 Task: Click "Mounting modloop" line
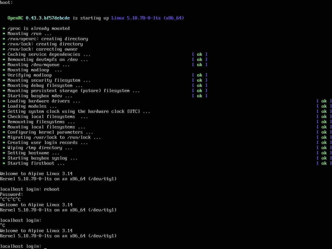click(35, 70)
